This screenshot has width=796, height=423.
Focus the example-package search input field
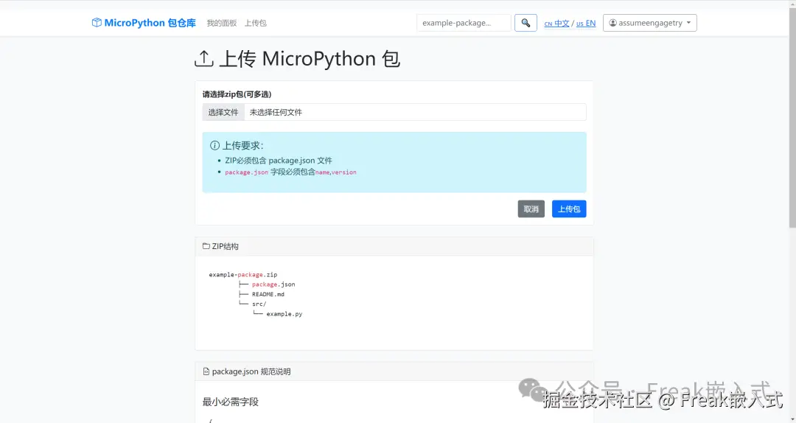click(x=464, y=23)
